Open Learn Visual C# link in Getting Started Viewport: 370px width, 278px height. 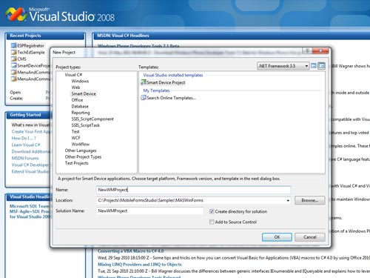pos(26,145)
